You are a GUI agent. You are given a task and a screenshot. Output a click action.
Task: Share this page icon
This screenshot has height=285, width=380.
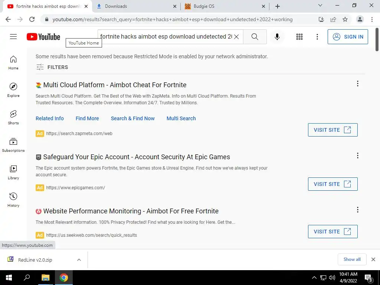[333, 19]
